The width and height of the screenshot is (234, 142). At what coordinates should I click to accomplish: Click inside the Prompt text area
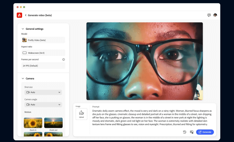152,117
